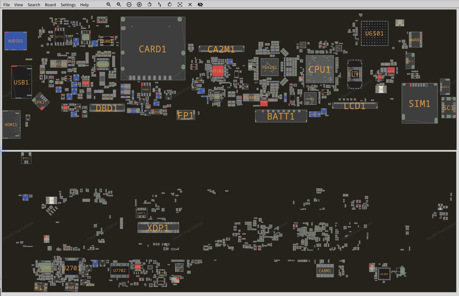This screenshot has width=459, height=296.
Task: Rotate board clockwise
Action: point(170,5)
